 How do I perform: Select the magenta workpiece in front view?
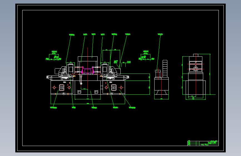pos(88,70)
